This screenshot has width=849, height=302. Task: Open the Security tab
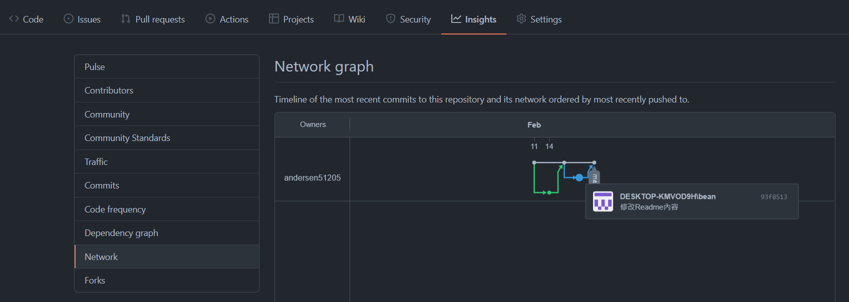(x=408, y=19)
